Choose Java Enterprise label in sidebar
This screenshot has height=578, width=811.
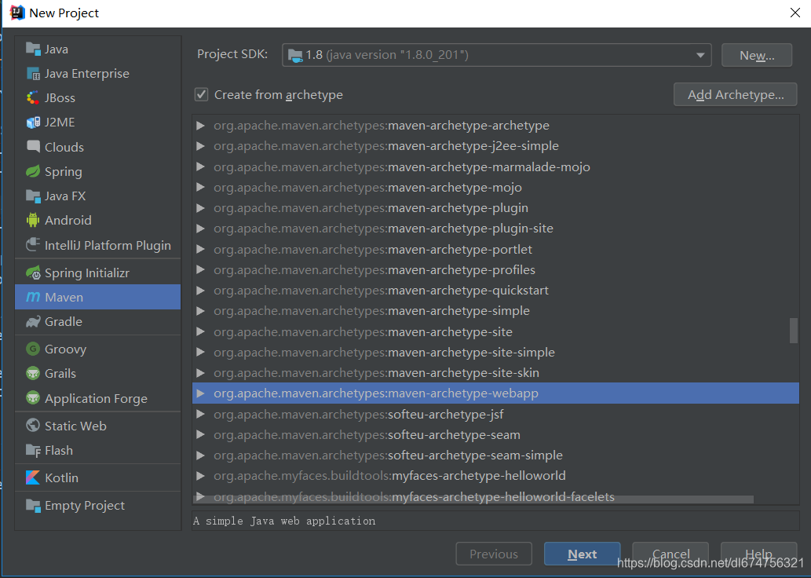tap(87, 74)
